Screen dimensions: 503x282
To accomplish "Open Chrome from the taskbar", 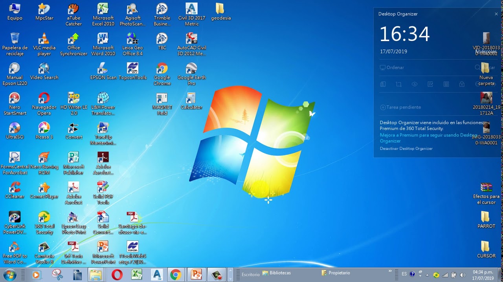I will click(x=176, y=275).
